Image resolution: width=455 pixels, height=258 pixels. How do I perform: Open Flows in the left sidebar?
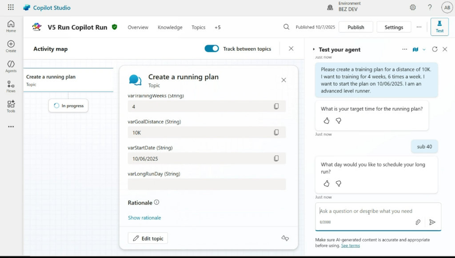click(x=11, y=86)
